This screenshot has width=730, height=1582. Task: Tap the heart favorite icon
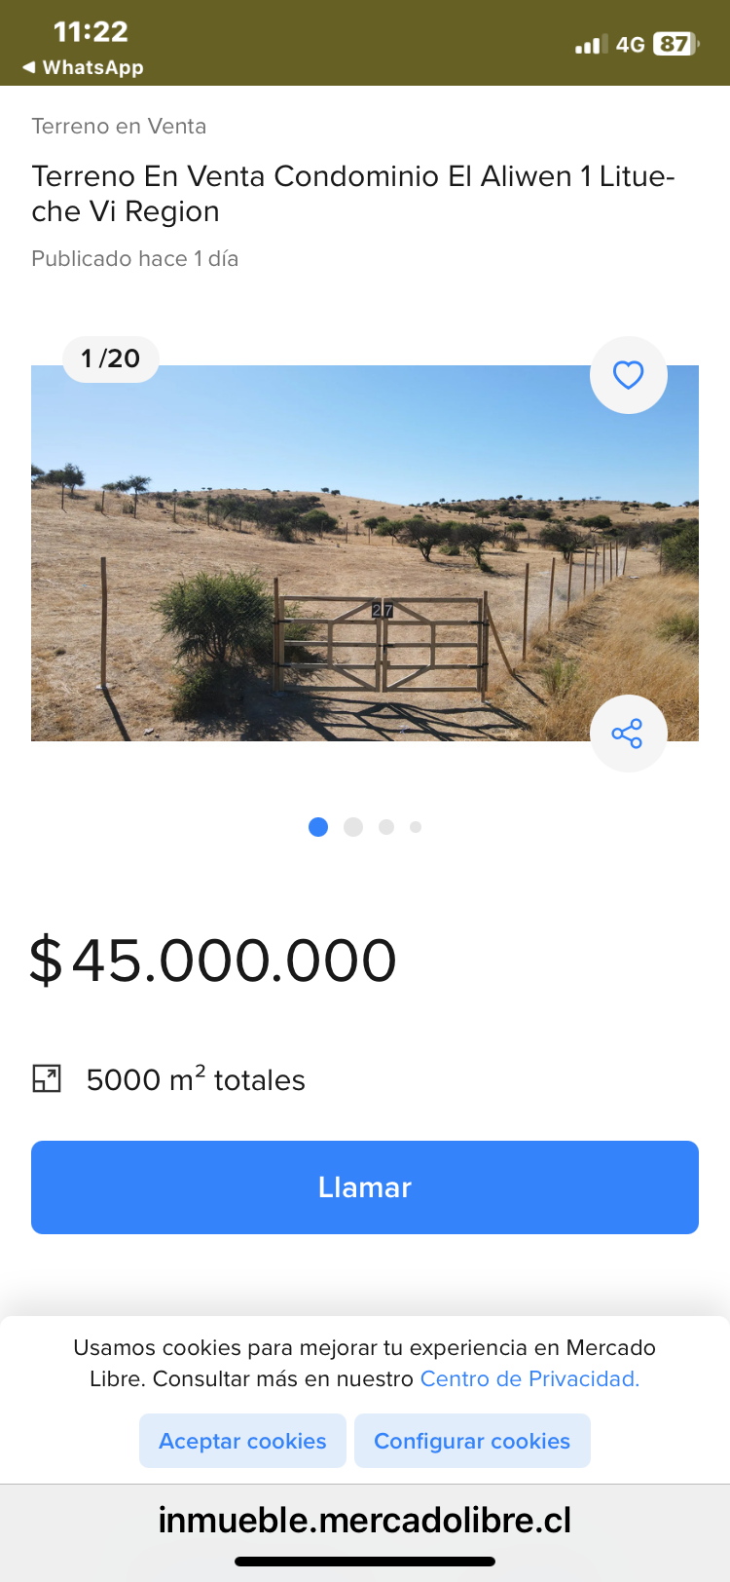click(x=628, y=375)
